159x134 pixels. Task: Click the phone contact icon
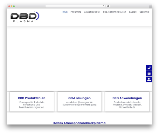pos(149,68)
